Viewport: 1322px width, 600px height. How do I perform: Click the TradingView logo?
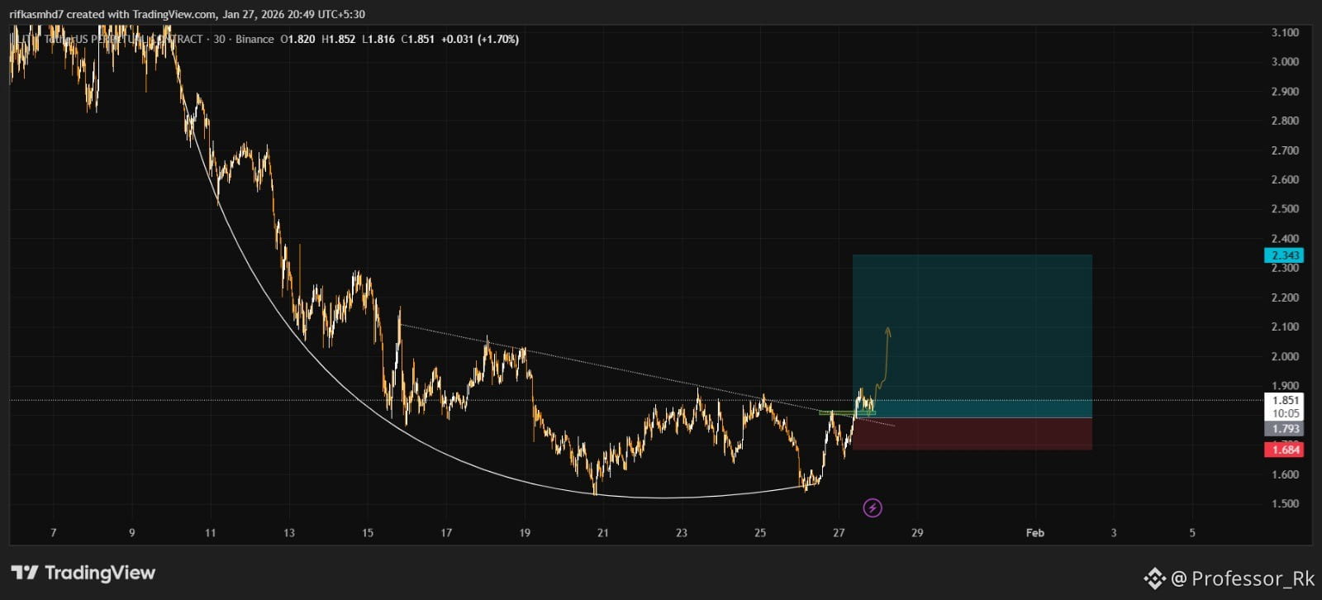(x=83, y=573)
